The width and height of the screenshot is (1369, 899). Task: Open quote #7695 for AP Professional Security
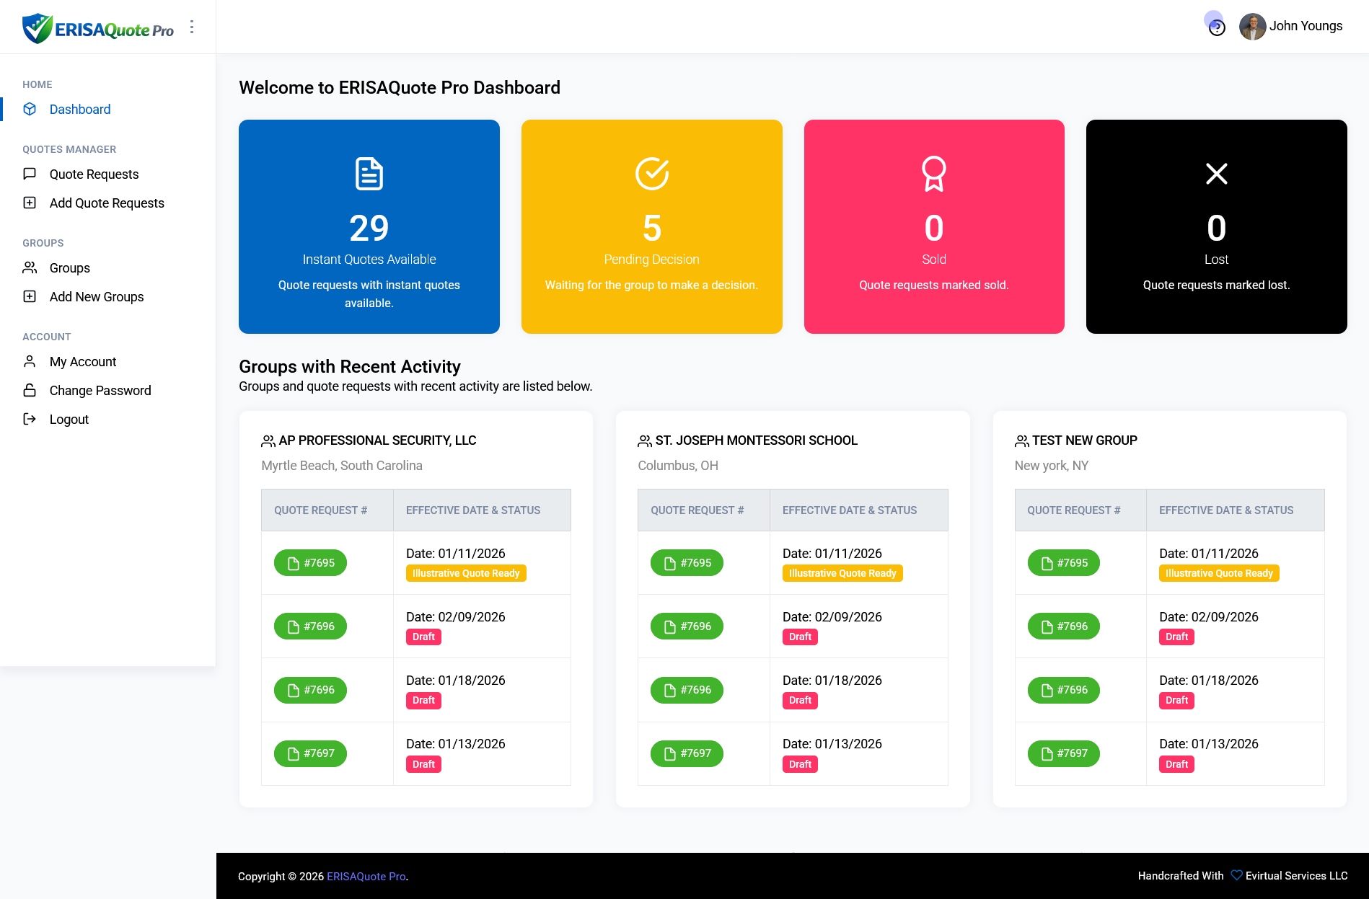pos(310,563)
